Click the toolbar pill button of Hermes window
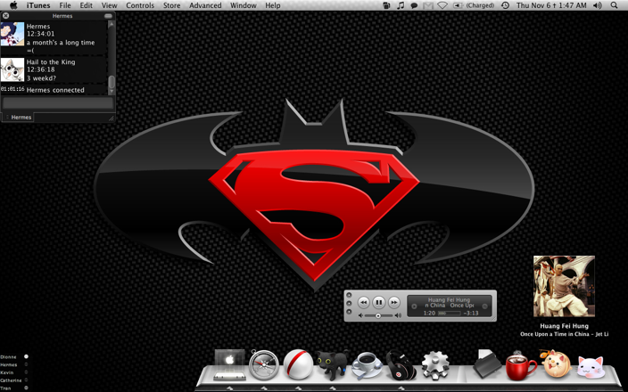 pyautogui.click(x=108, y=16)
